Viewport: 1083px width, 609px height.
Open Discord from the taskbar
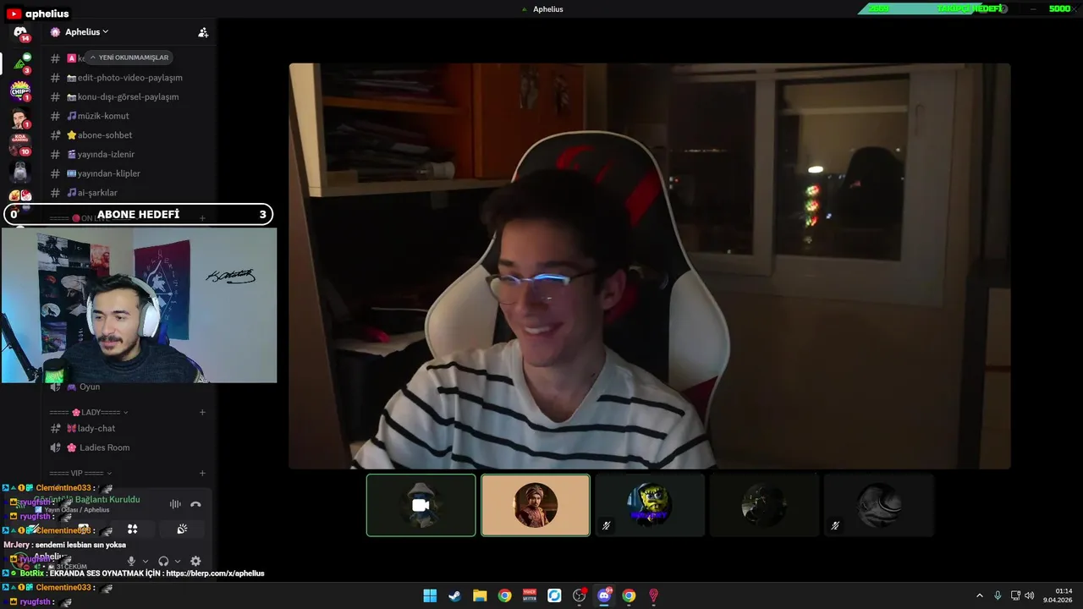tap(604, 595)
